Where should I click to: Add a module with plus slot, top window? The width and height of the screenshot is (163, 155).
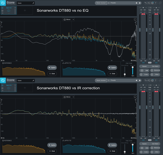[25, 10]
